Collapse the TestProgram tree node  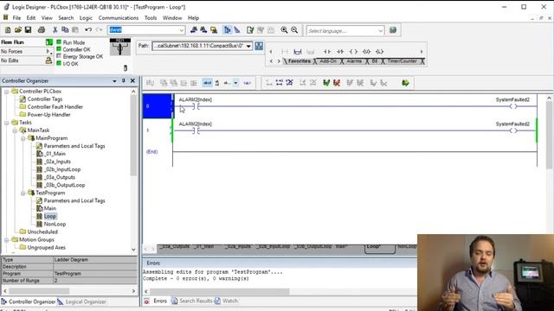tap(23, 193)
